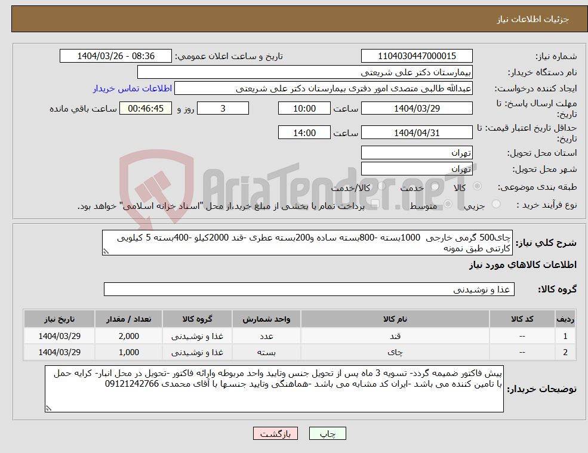Click the اطلاعات کالاهای مورد نیاز heading

tap(523, 265)
